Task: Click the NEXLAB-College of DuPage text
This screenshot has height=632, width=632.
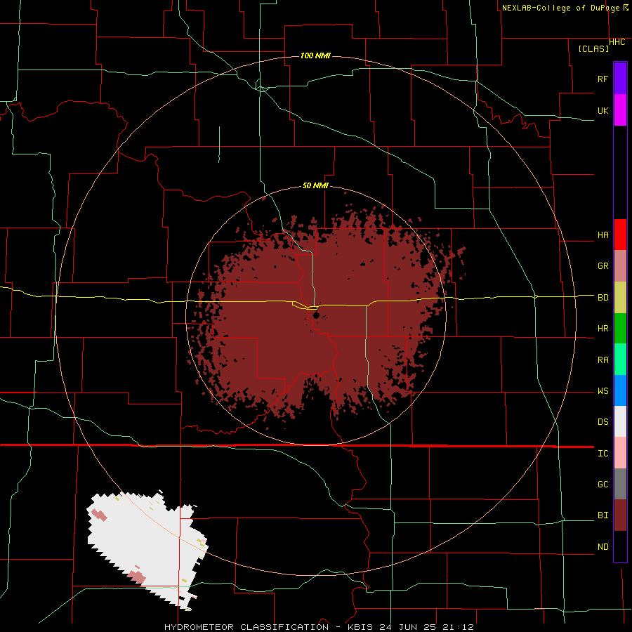Action: tap(560, 8)
